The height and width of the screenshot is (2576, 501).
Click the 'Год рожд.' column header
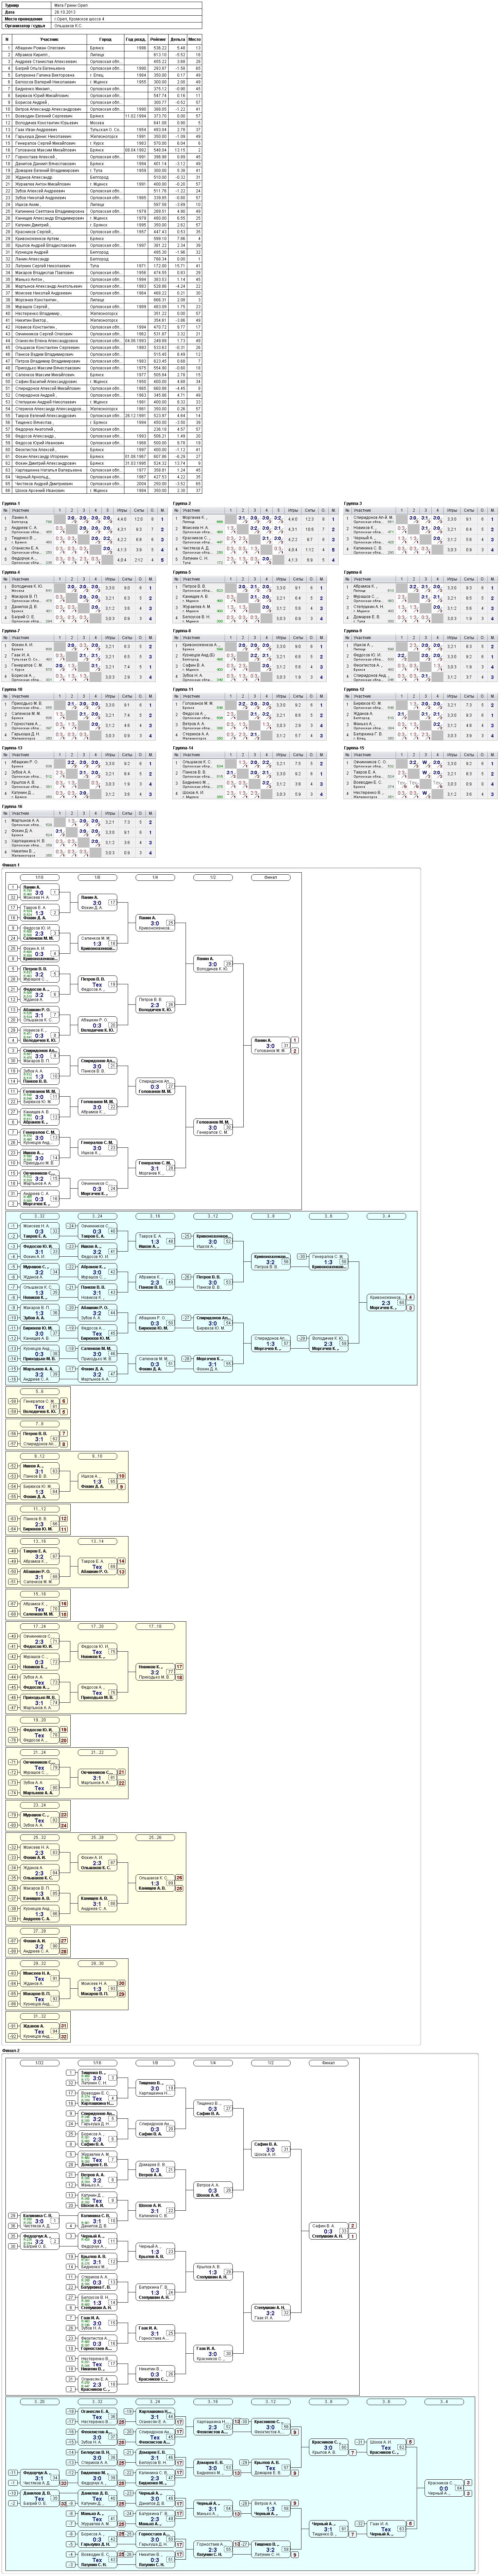(x=136, y=39)
